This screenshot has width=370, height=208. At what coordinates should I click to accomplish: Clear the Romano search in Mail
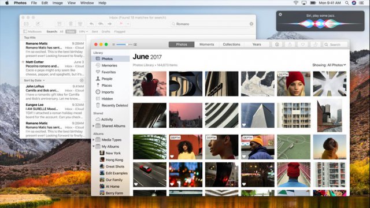pos(251,24)
